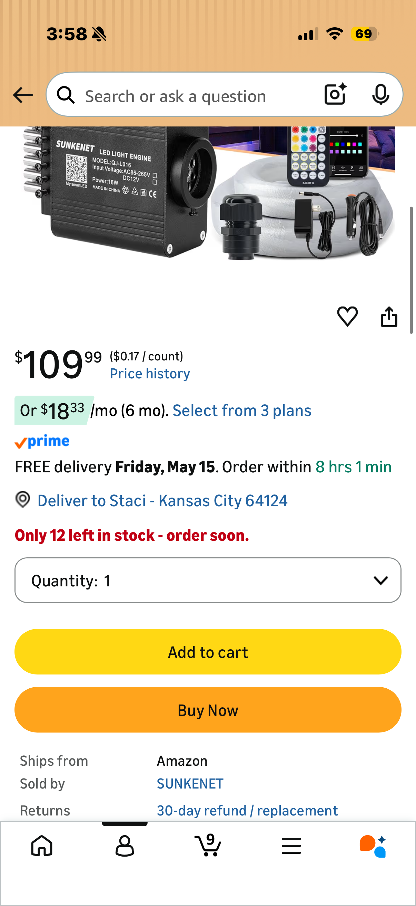The width and height of the screenshot is (416, 906).
Task: Open the Home tab icon
Action: pos(42,846)
